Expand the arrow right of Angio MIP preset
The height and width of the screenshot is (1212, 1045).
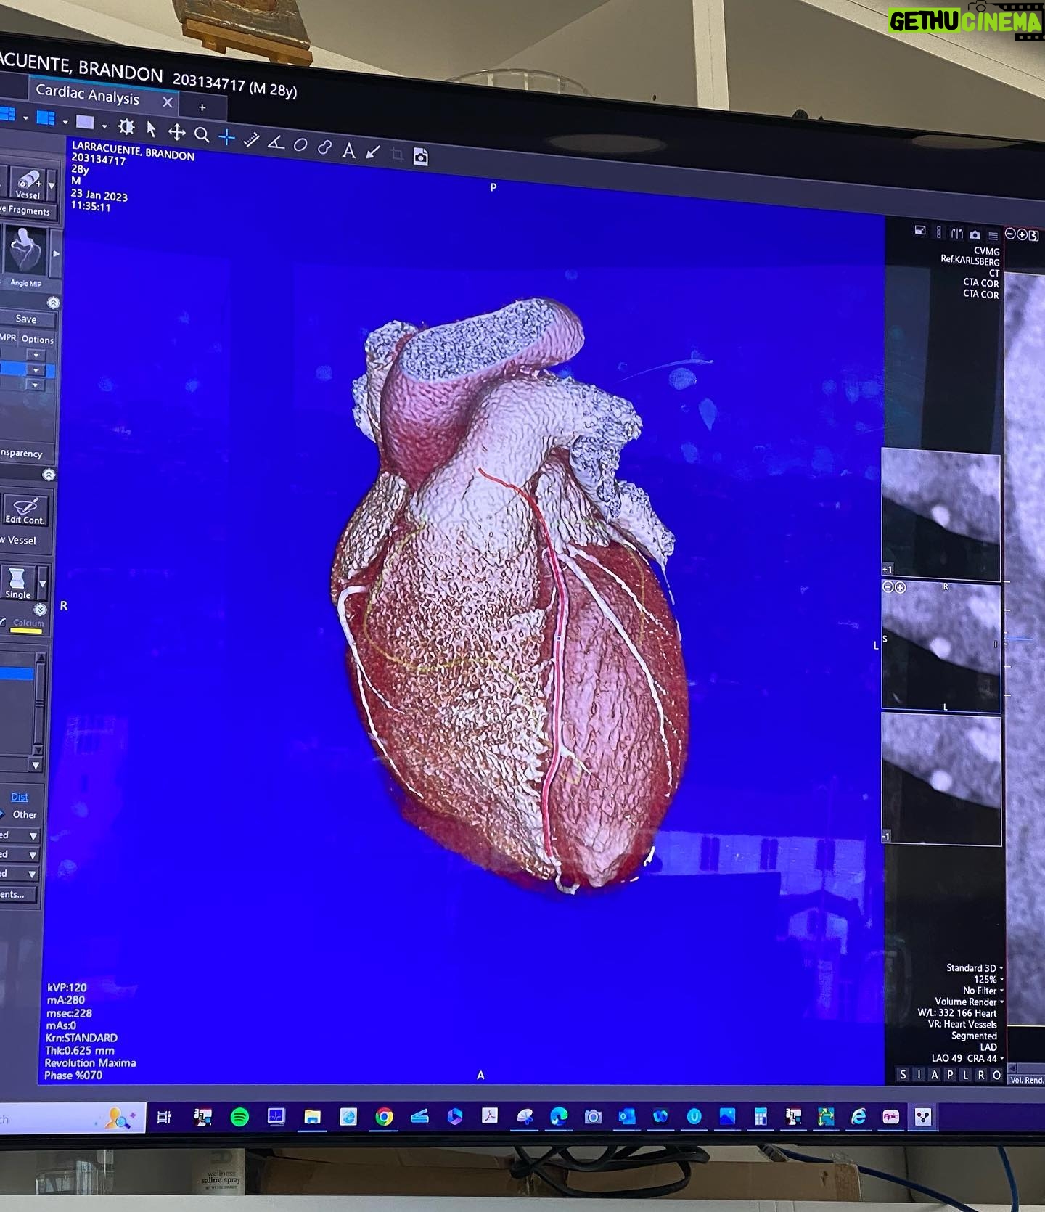(x=56, y=254)
